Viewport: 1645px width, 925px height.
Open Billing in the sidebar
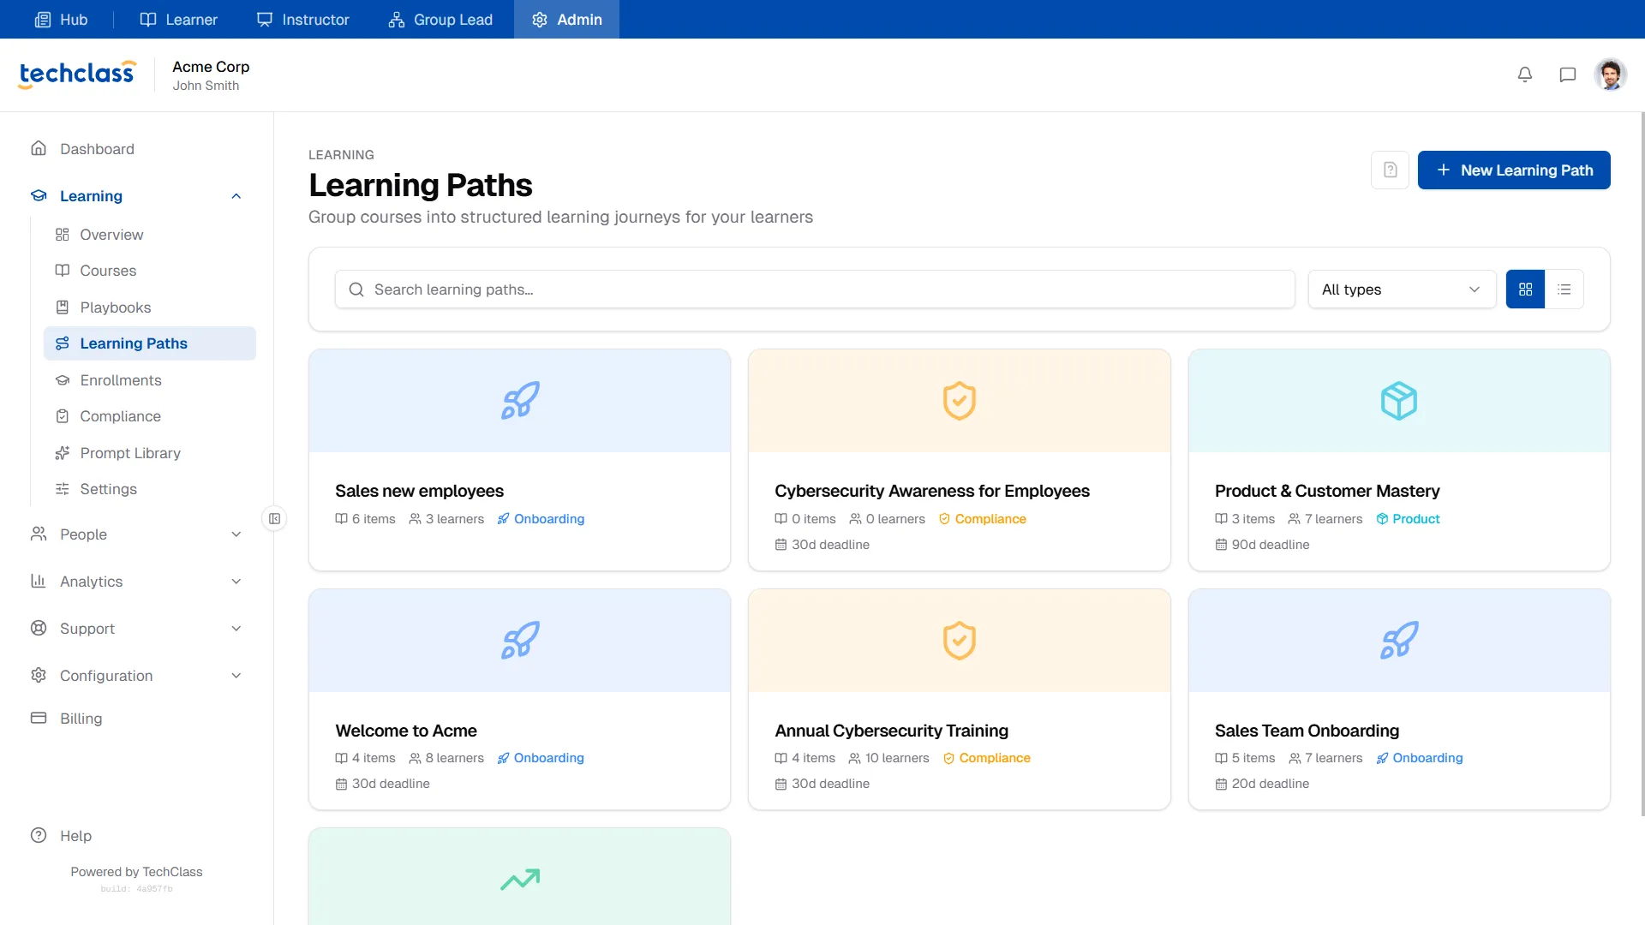tap(137, 719)
